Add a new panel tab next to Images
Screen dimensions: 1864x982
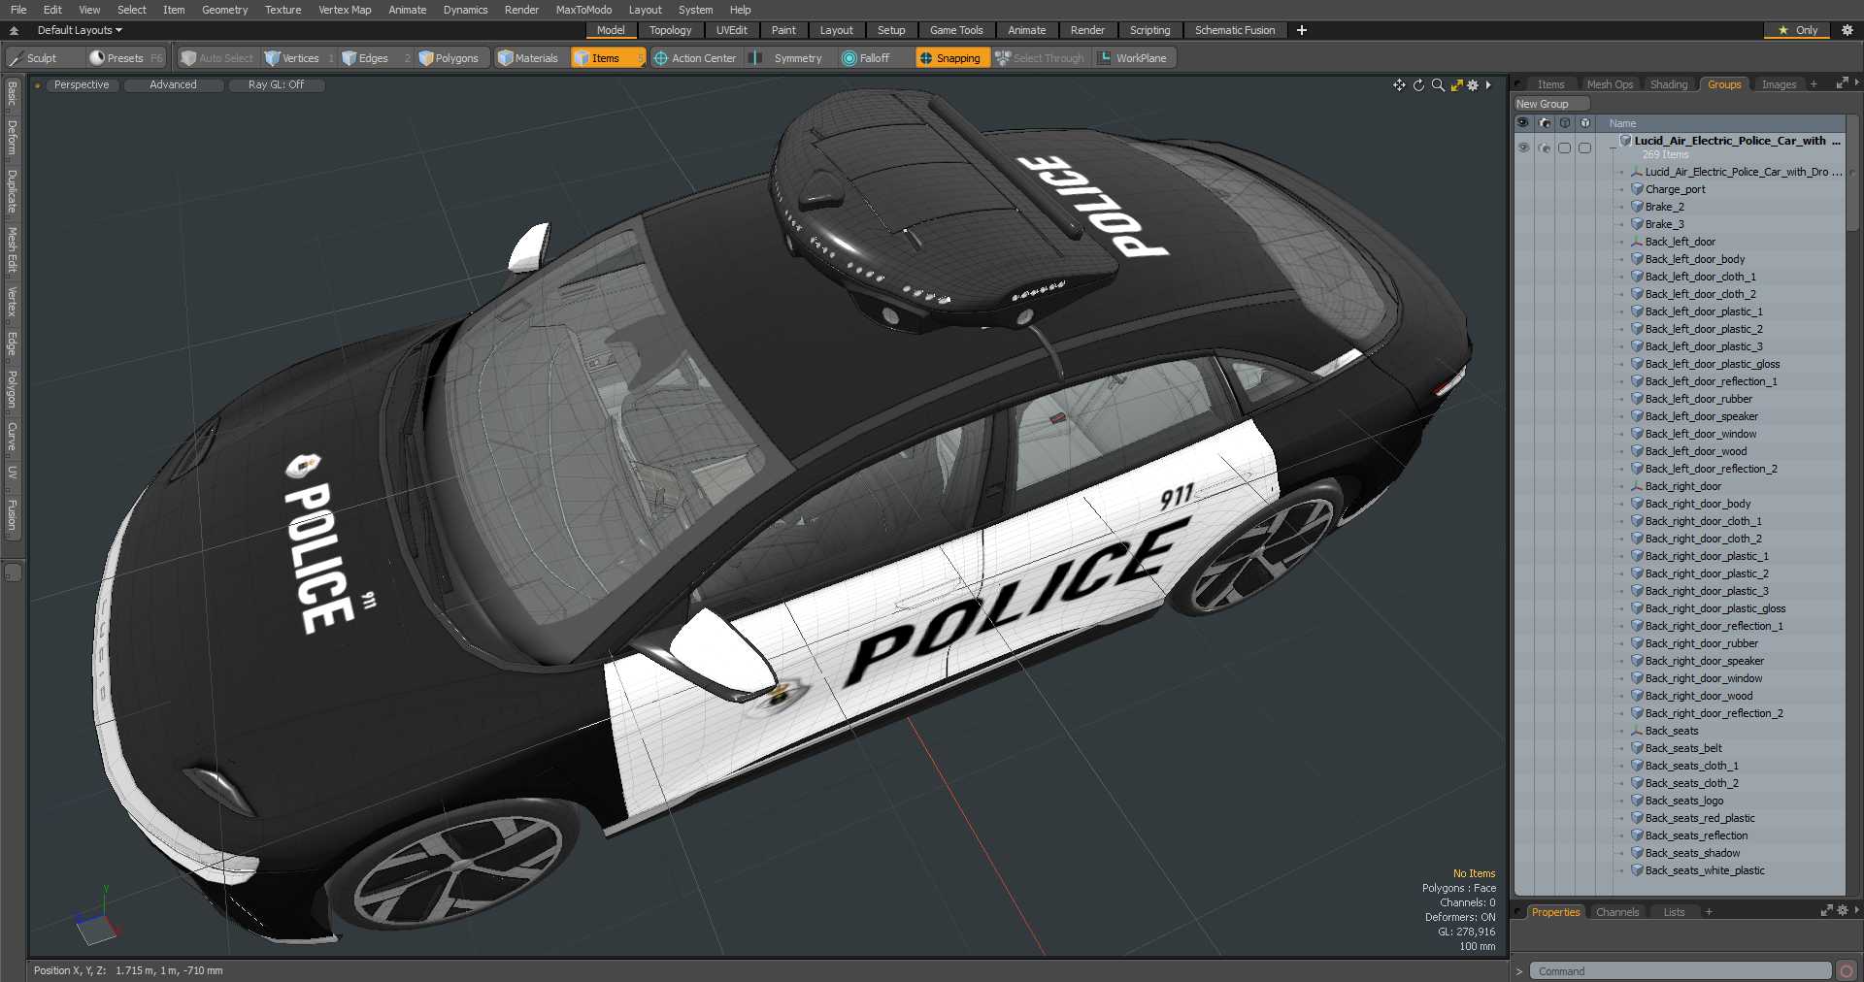[x=1814, y=84]
